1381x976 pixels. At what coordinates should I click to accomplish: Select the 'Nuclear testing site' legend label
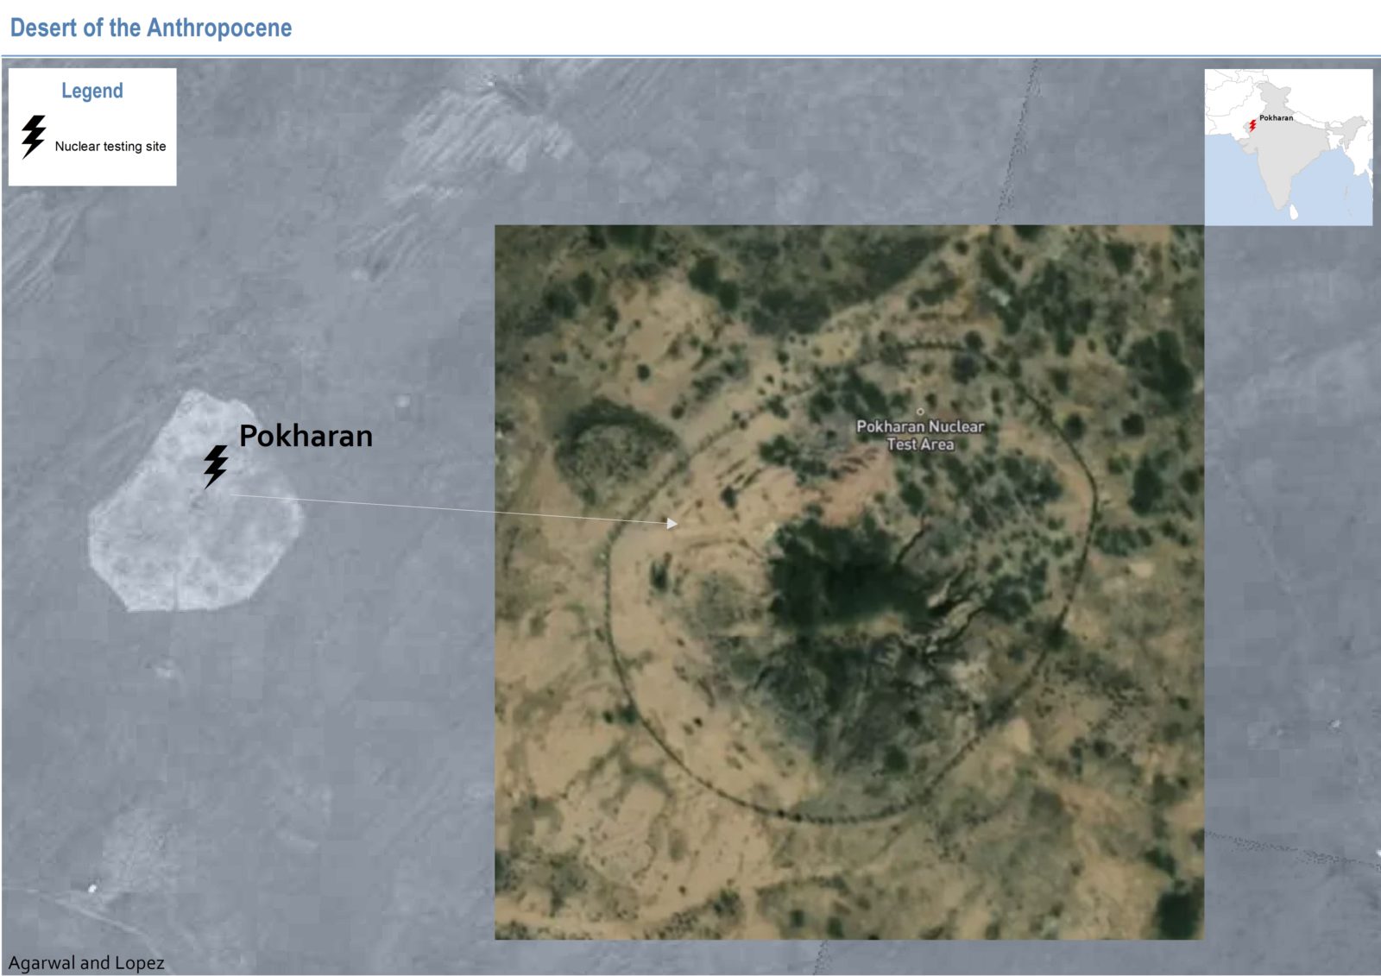110,147
